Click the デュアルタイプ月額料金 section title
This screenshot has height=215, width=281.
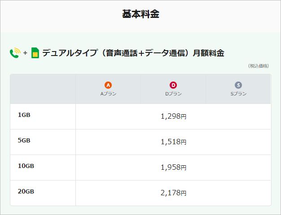tap(133, 53)
